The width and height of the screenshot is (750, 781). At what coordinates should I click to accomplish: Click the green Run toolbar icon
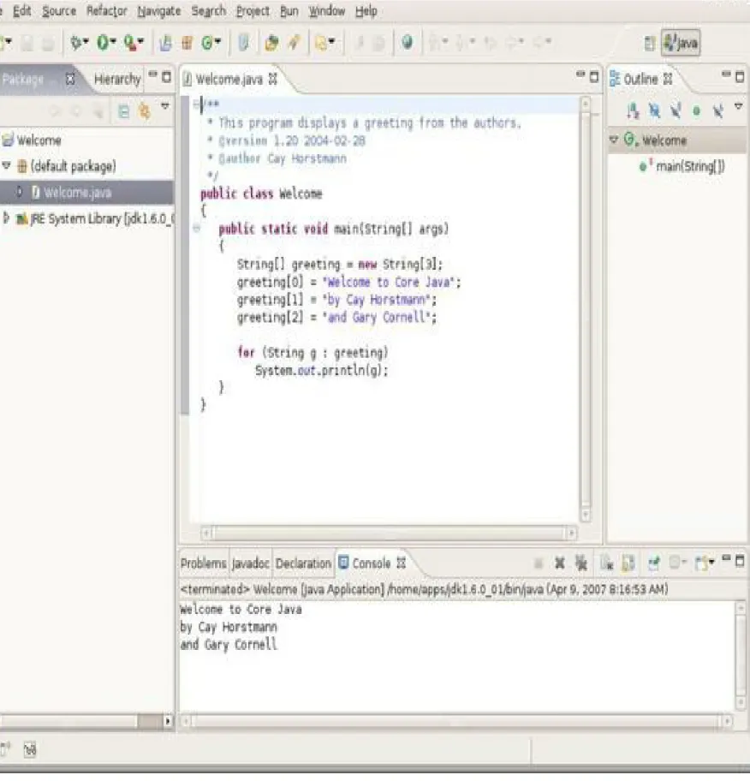click(103, 43)
